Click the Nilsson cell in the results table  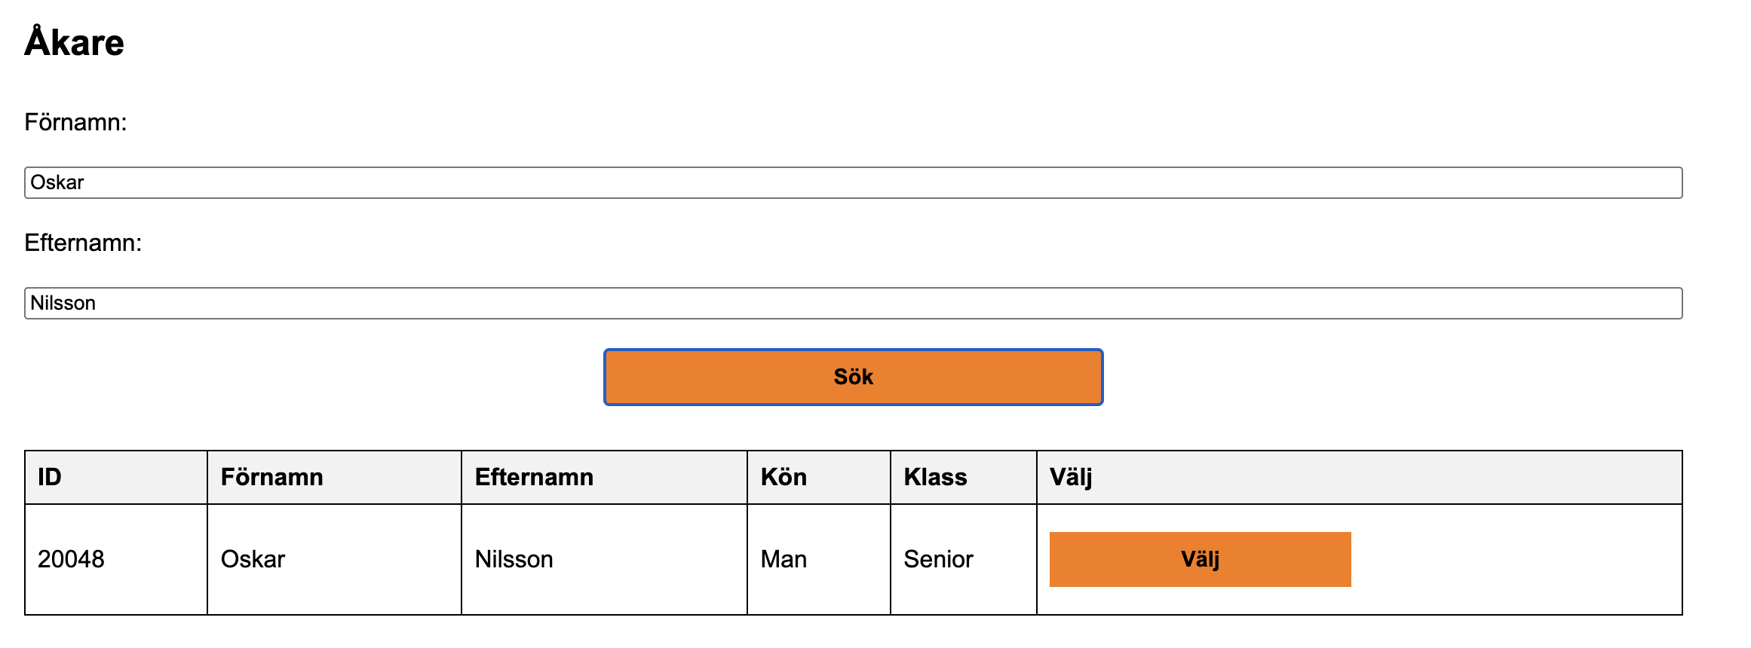pos(514,559)
